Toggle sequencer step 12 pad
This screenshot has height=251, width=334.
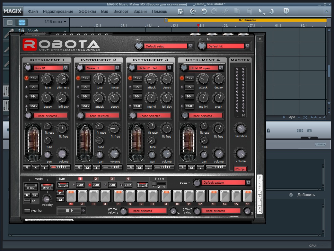coord(200,196)
